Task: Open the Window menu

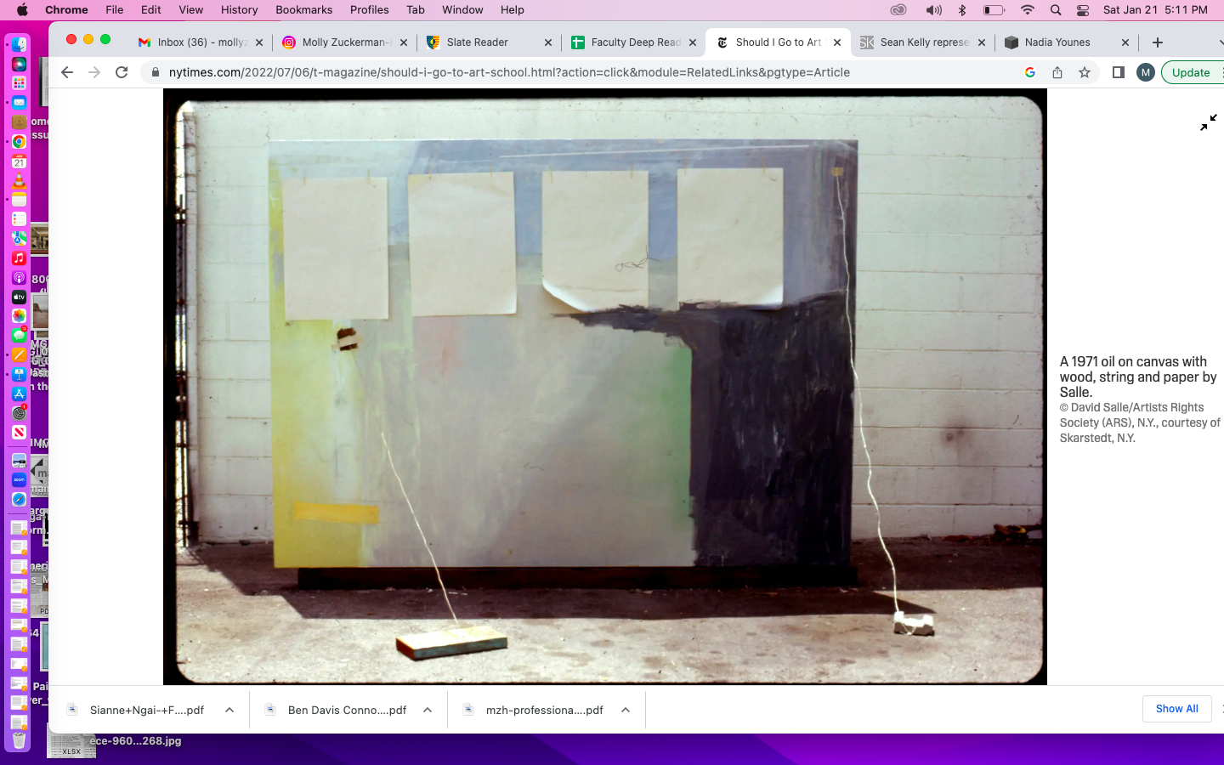Action: coord(462,10)
